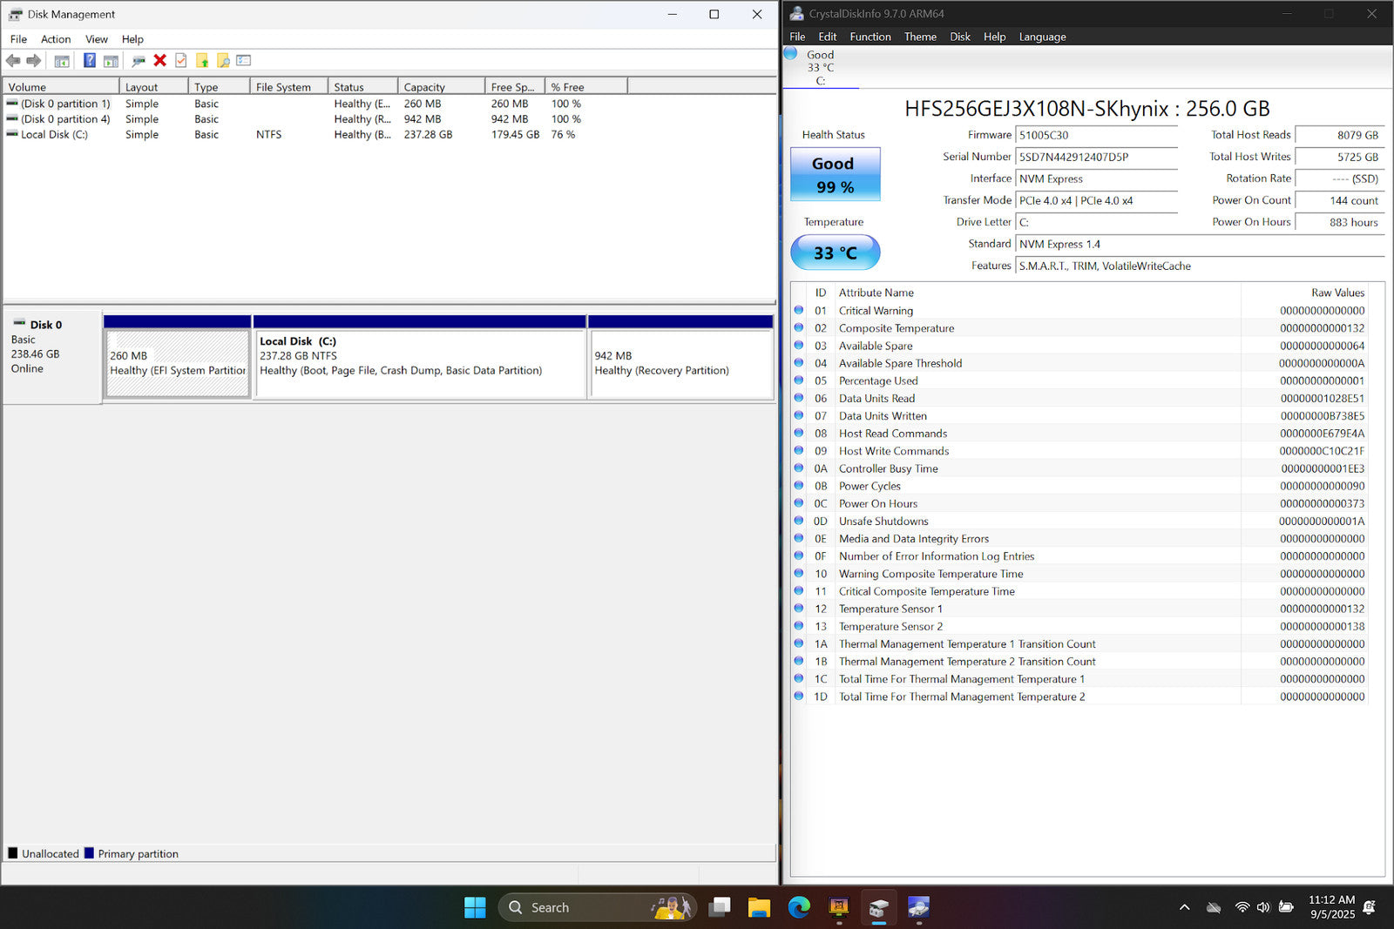Select the 260 MB EFI System Partition block

178,357
